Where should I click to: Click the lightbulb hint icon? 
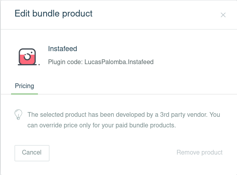18,114
